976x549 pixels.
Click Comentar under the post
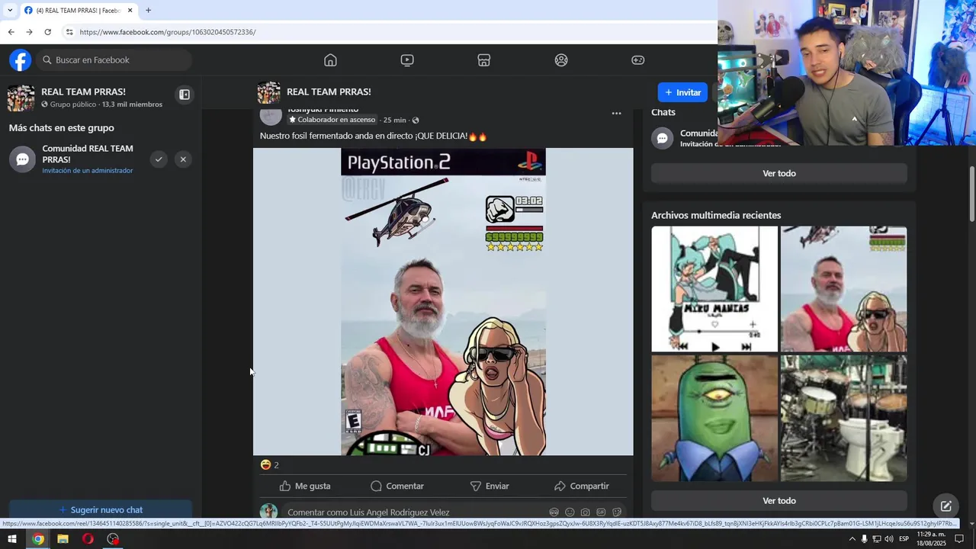(x=397, y=486)
